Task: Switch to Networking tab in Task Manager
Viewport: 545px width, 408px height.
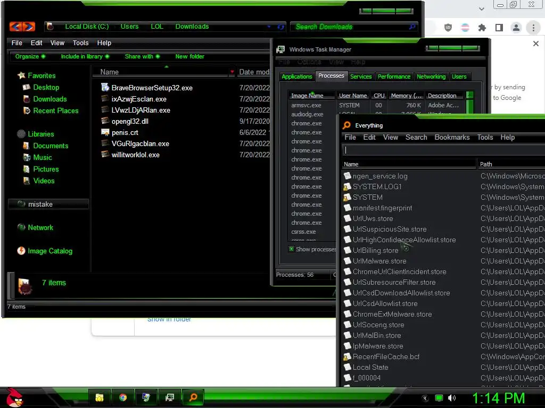Action: click(x=431, y=76)
